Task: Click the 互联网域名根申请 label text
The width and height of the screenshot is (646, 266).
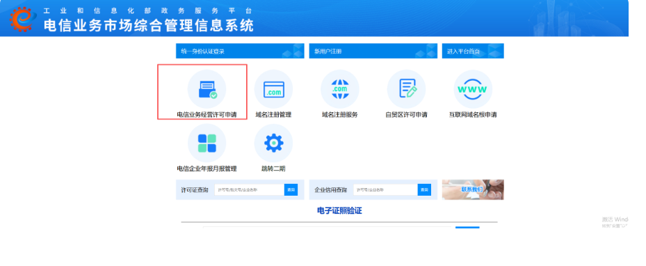Action: (x=473, y=115)
